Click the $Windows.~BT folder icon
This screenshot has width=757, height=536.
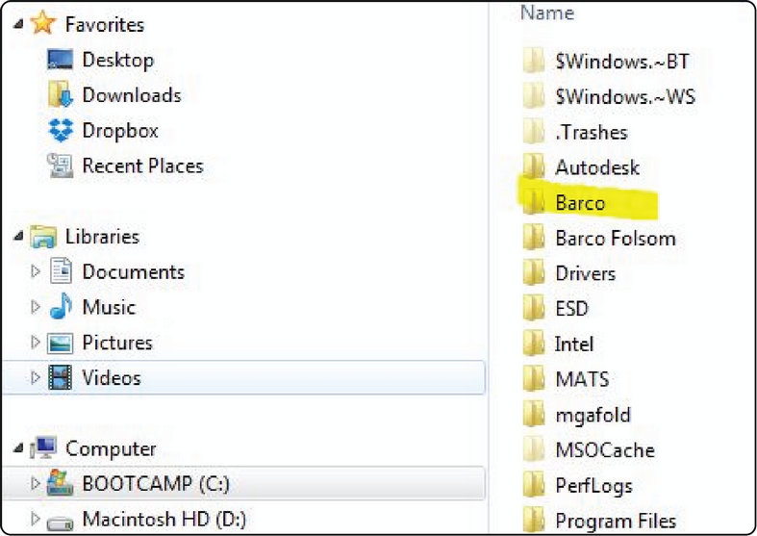point(534,61)
